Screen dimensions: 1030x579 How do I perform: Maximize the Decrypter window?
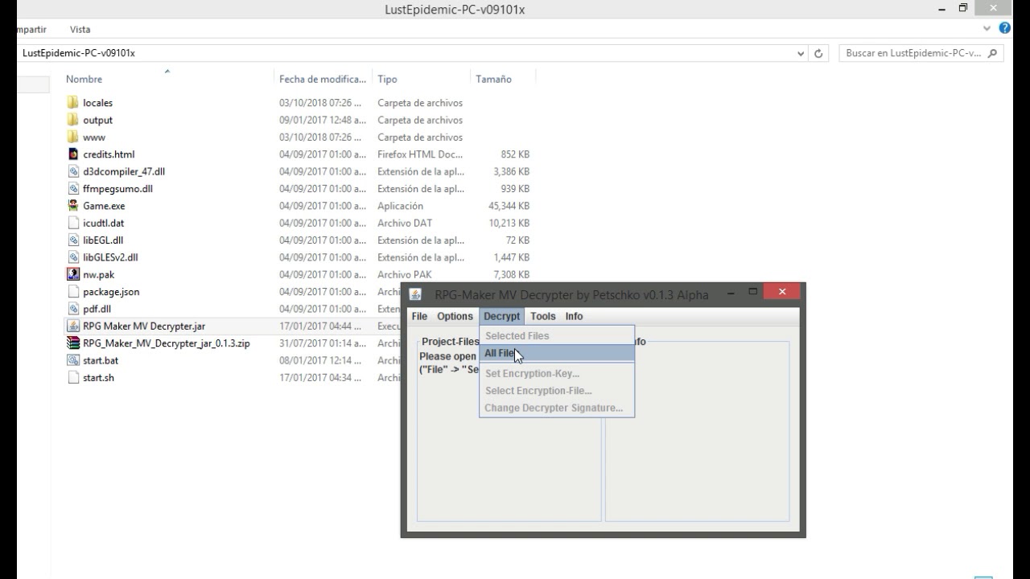753,292
